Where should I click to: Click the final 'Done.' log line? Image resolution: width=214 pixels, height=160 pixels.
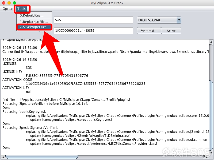pyautogui.click(x=7, y=148)
